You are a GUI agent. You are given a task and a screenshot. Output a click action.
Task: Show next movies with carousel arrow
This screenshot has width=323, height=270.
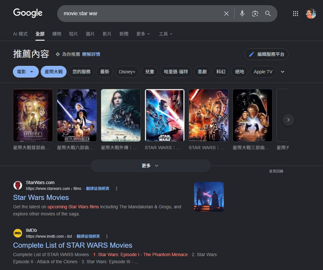(288, 119)
